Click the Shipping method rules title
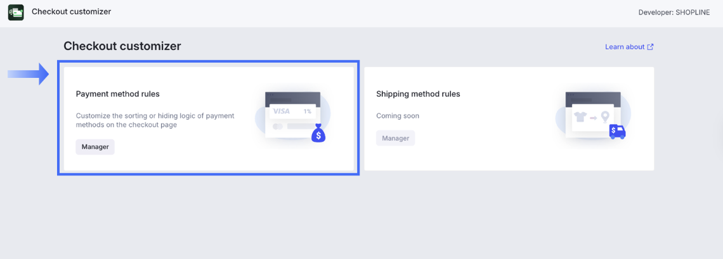 pyautogui.click(x=418, y=94)
